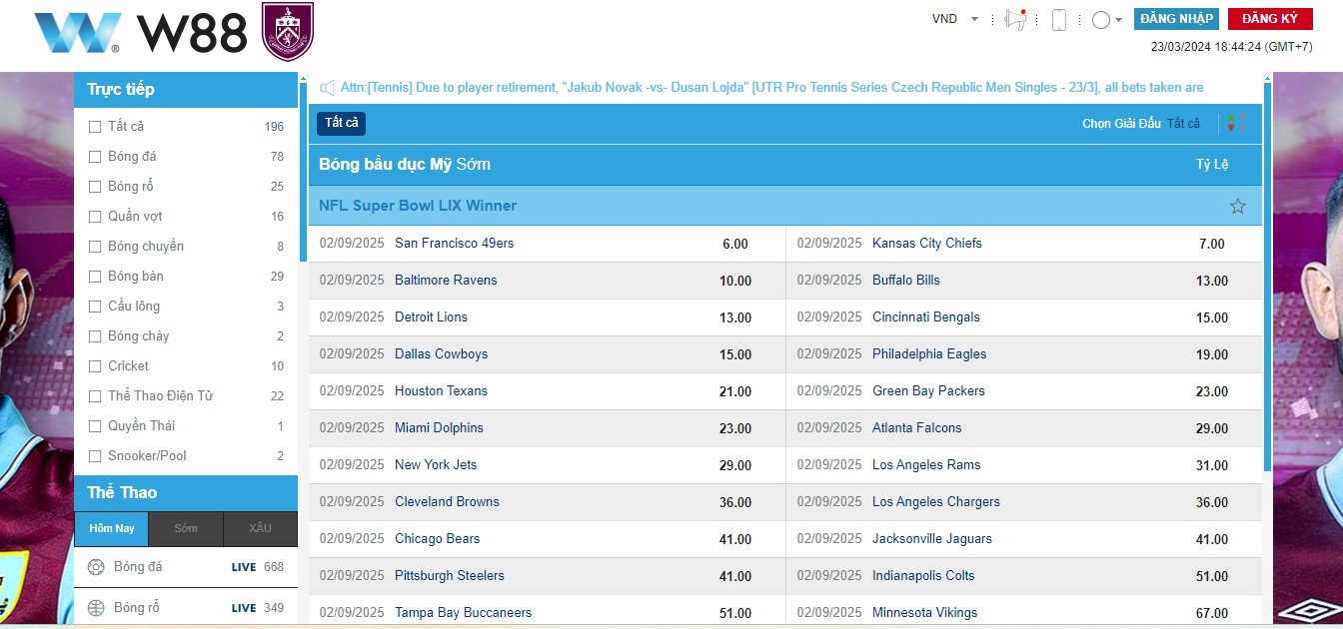Image resolution: width=1343 pixels, height=629 pixels.
Task: Click Pittsburgh Steelers odds 41.00
Action: (x=735, y=576)
